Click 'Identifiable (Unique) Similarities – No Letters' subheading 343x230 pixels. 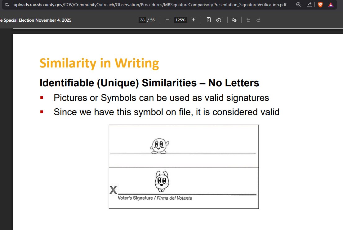(x=149, y=83)
